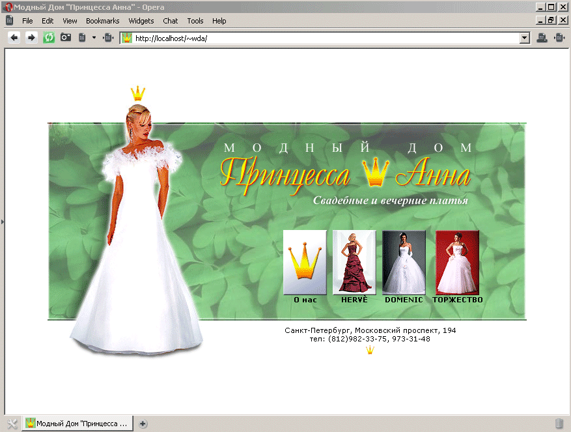Click the model in the white dress image
The image size is (571, 432).
(x=136, y=229)
